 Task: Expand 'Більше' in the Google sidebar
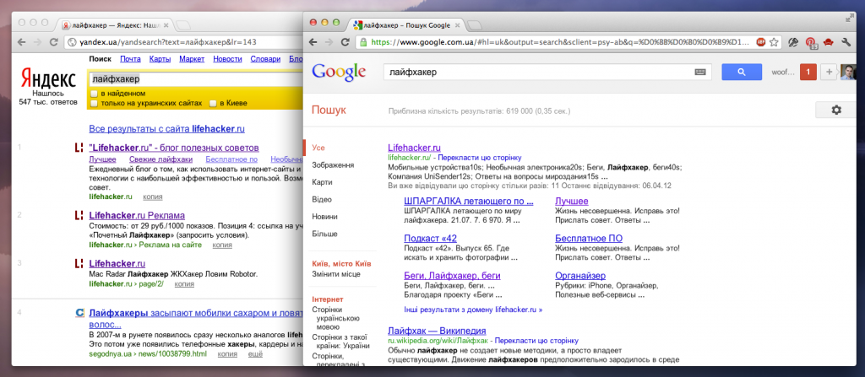pyautogui.click(x=324, y=234)
